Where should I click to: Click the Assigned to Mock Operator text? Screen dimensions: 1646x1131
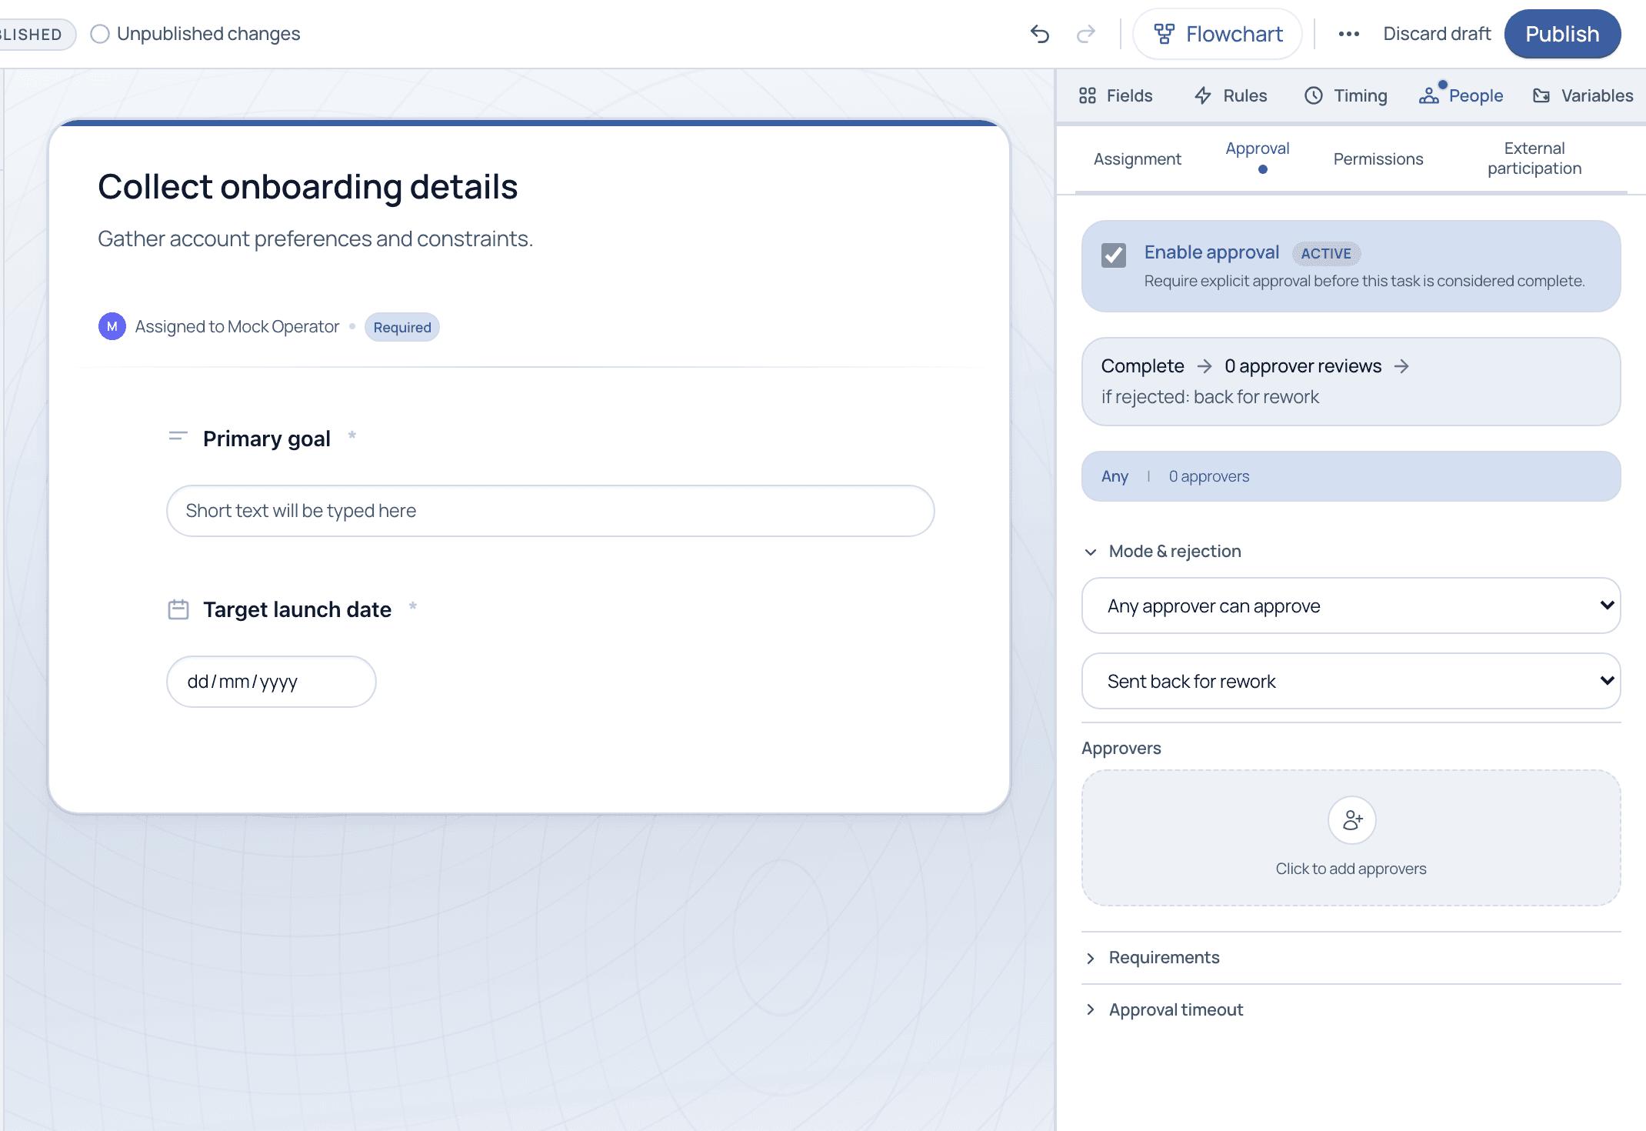point(237,326)
